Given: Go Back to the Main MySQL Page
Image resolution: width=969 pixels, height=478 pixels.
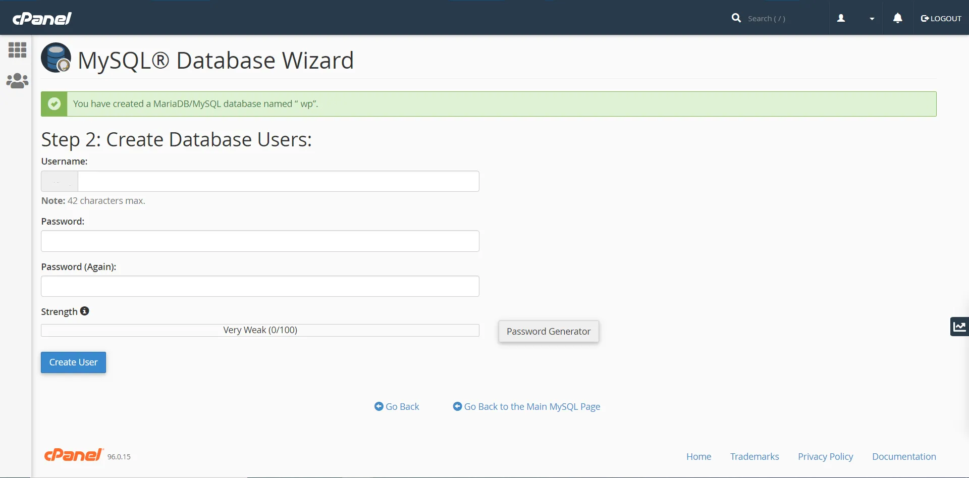Looking at the screenshot, I should click(x=526, y=406).
